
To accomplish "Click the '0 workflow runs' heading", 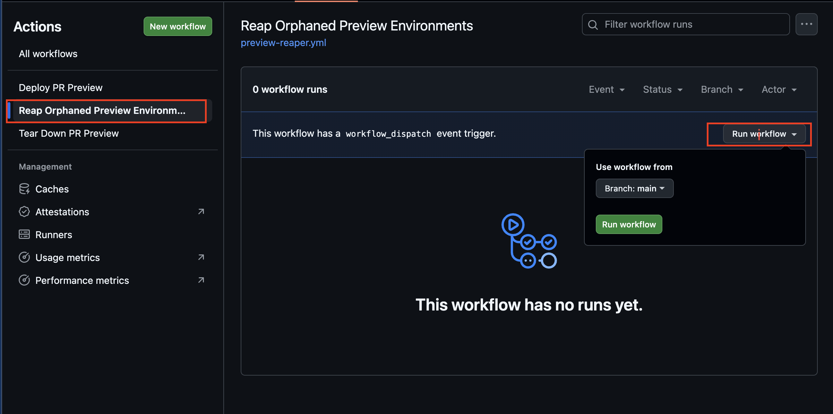I will pos(290,90).
